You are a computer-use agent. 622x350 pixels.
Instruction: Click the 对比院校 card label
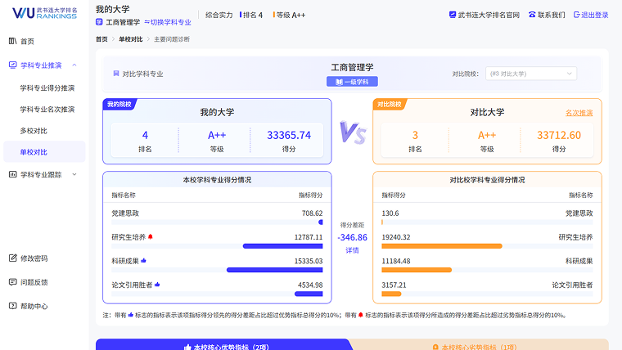pyautogui.click(x=390, y=104)
